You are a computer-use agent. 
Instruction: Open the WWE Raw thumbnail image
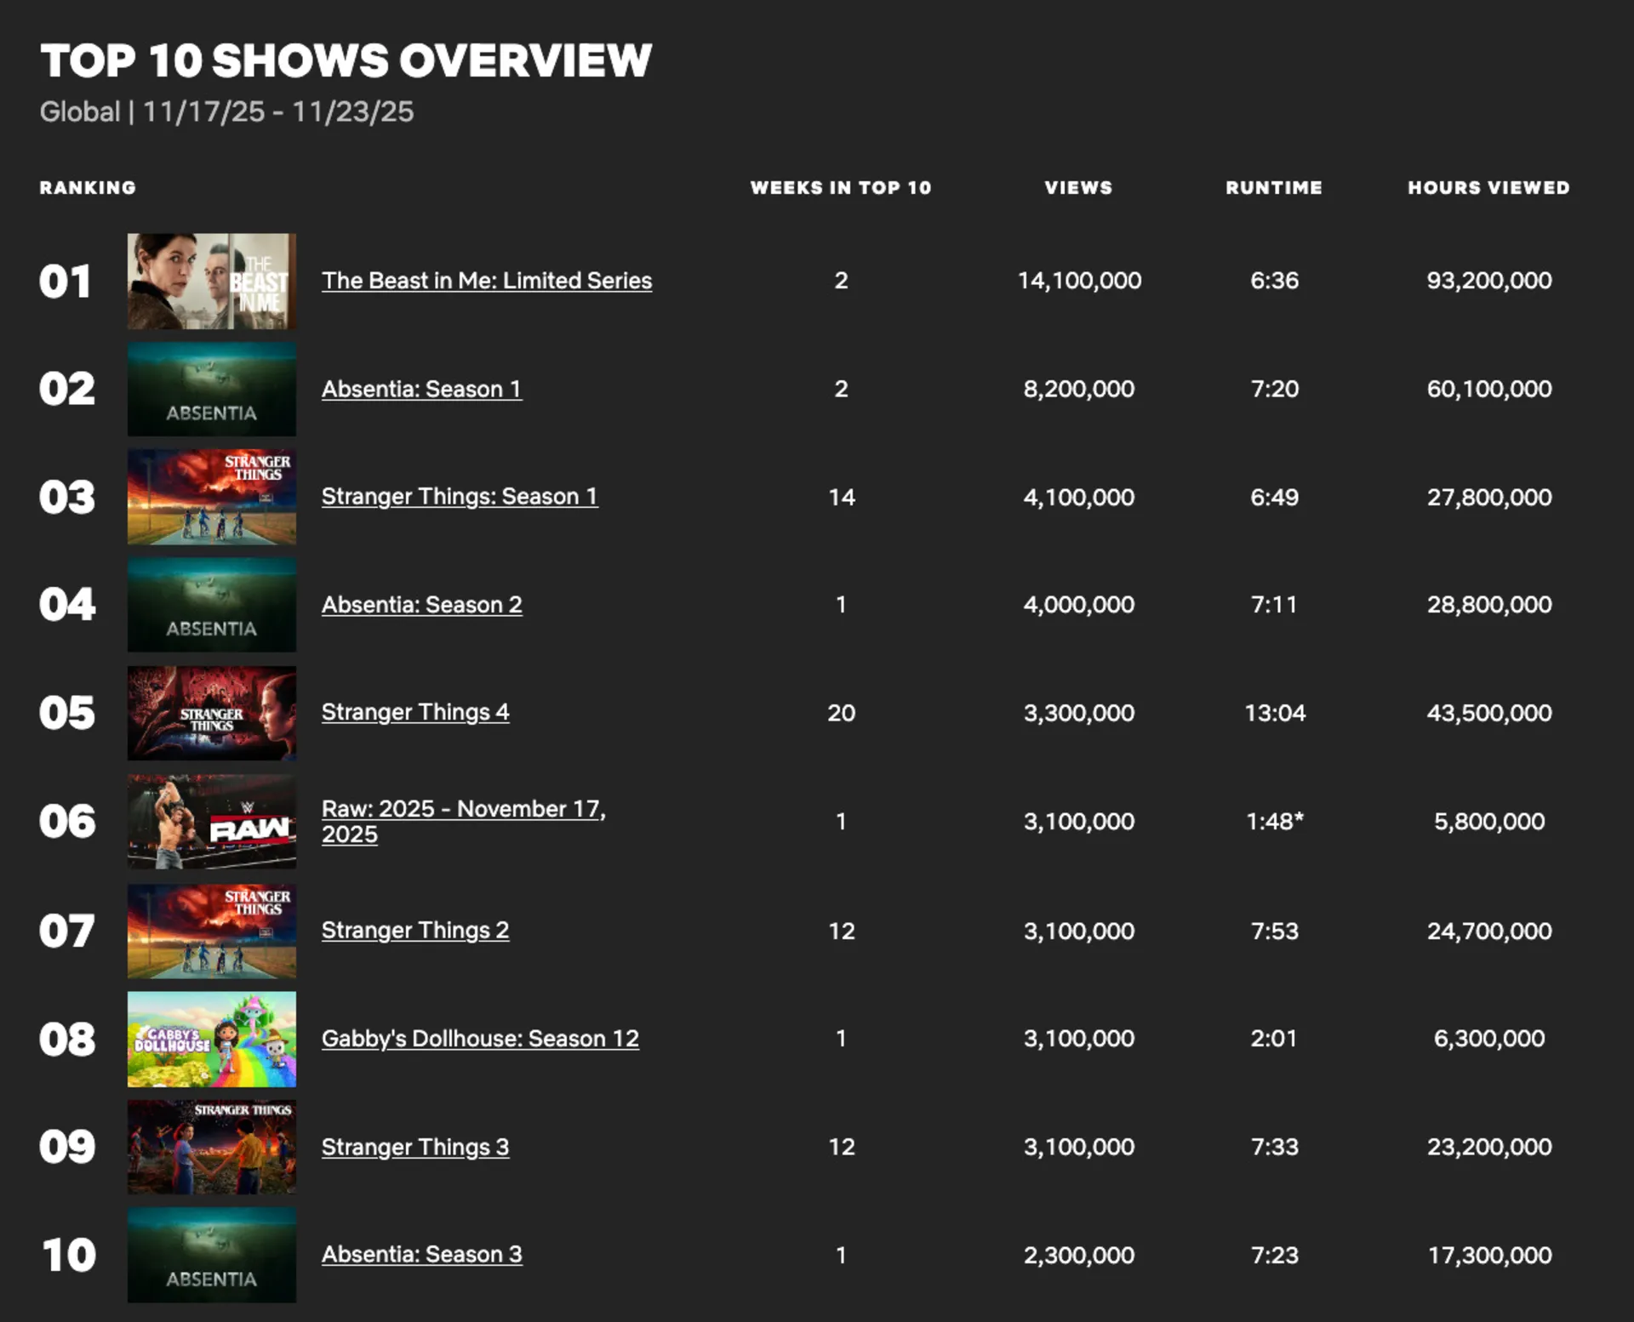tap(211, 821)
